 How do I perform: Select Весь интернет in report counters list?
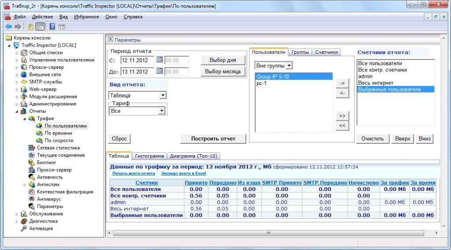coord(396,83)
